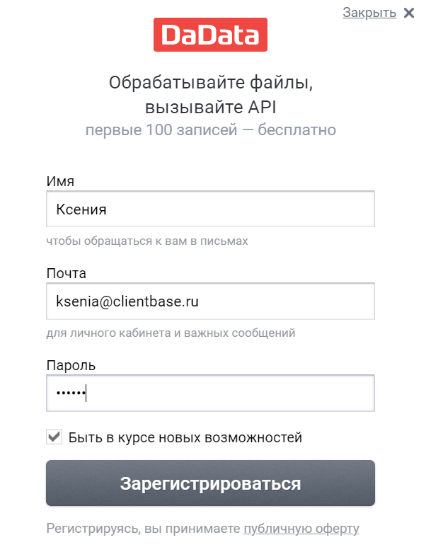Open the публичную оферту link
426x552 pixels.
tap(301, 529)
